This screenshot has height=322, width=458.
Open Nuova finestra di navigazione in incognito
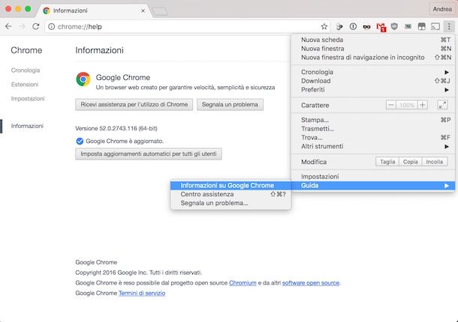(373, 58)
